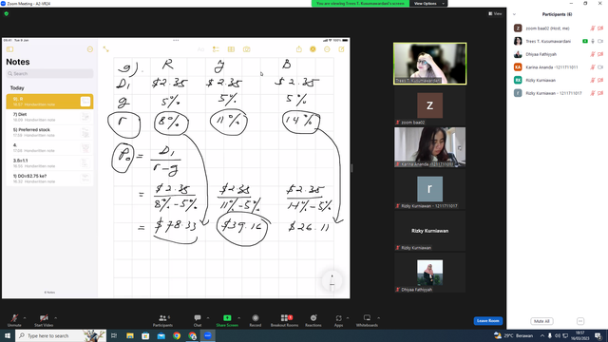Toggle video icon for Trees T. Kusumawardani

tap(600, 41)
